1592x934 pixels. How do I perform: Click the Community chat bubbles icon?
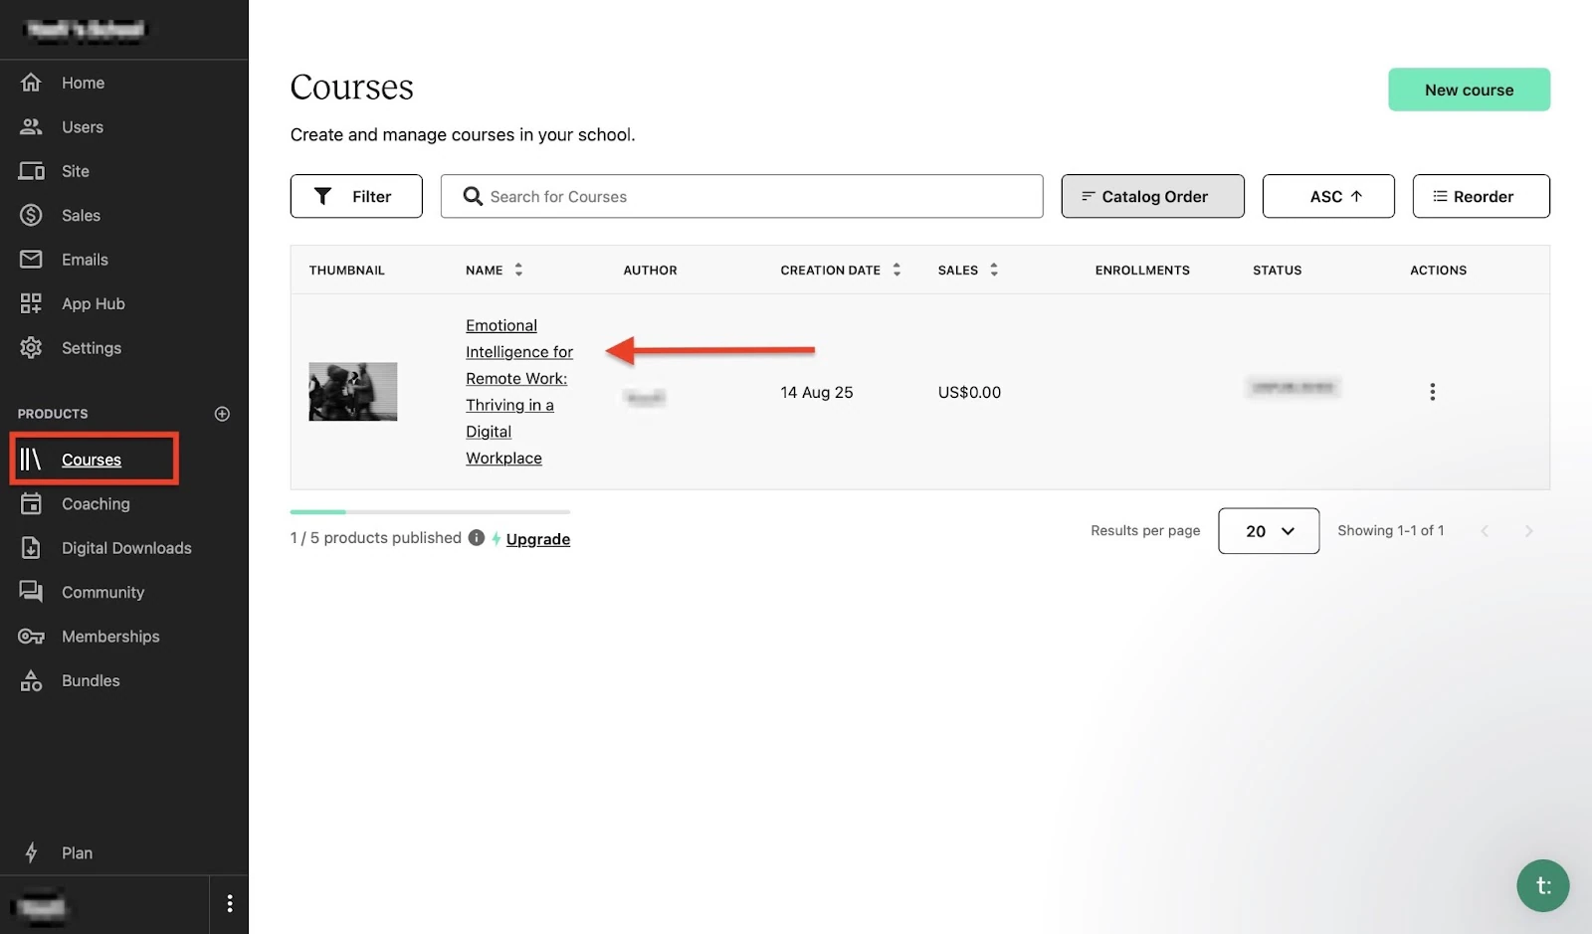pos(31,592)
